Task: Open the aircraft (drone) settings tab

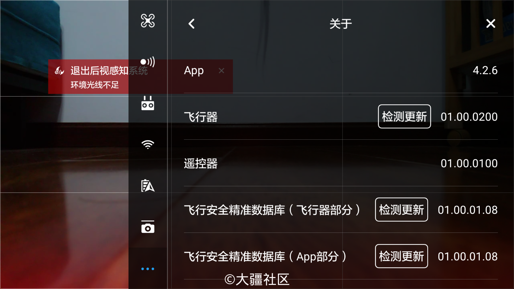Action: click(x=148, y=21)
